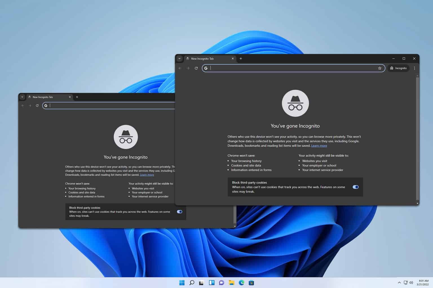Open Microsoft Store from taskbar
The width and height of the screenshot is (433, 288).
point(251,283)
